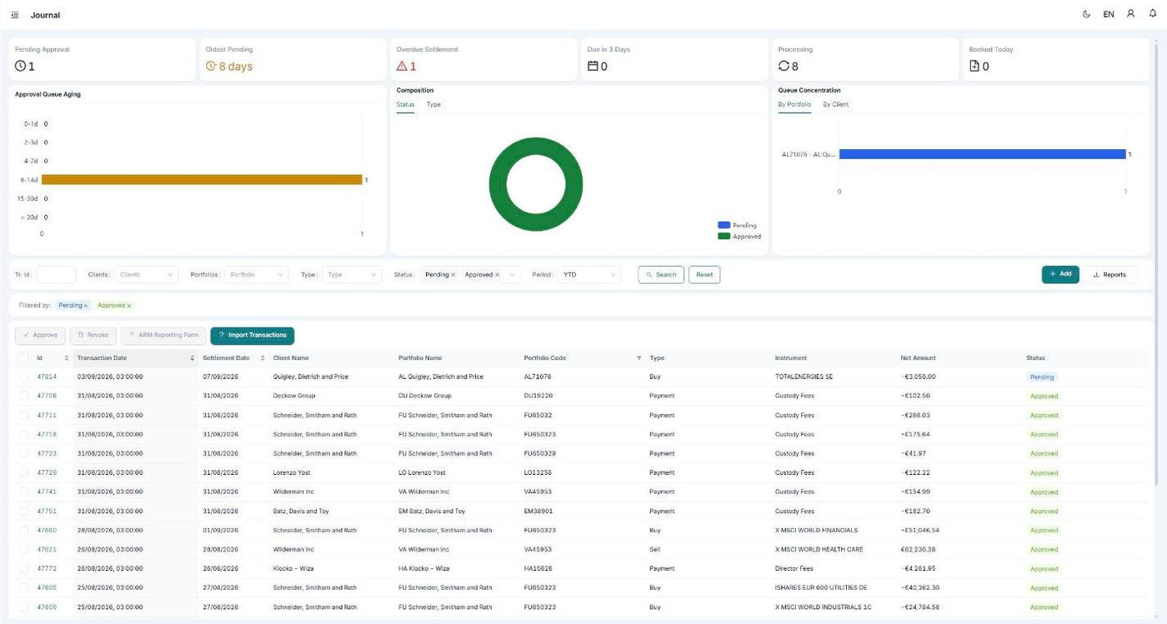The height and width of the screenshot is (624, 1167).
Task: Remove Approved tag from Status filter
Action: point(498,274)
